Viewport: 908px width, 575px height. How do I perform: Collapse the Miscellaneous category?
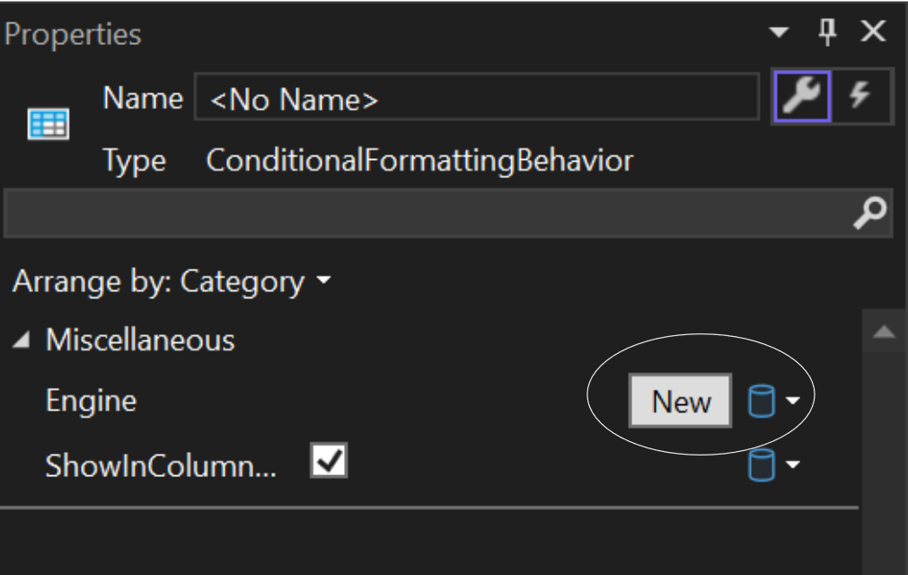point(22,341)
